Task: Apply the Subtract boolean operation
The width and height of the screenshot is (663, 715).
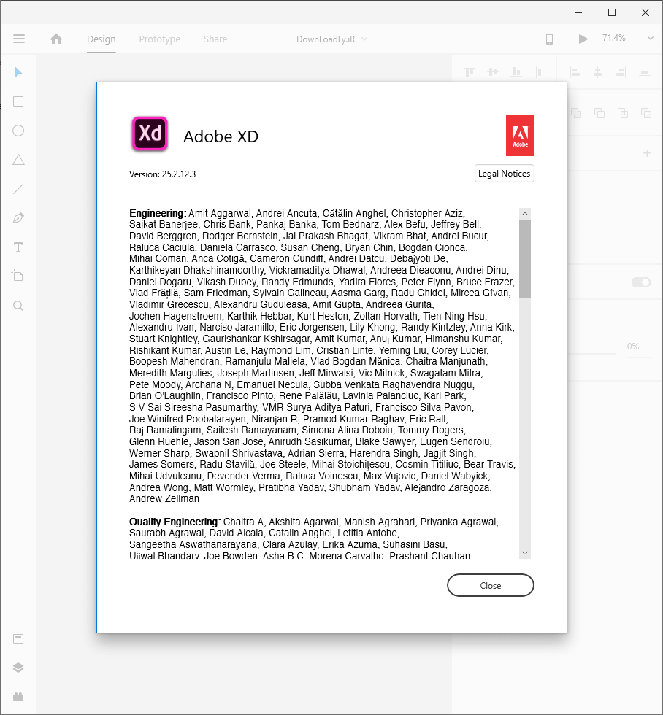Action: [599, 112]
